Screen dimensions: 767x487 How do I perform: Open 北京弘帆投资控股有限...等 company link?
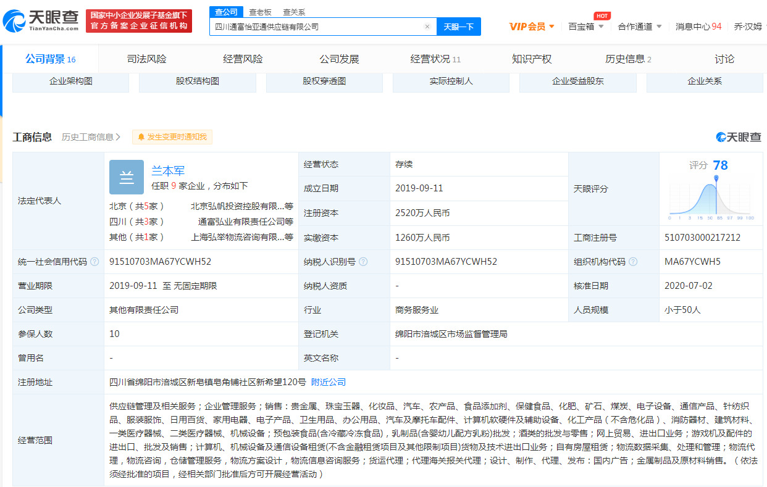pos(242,206)
